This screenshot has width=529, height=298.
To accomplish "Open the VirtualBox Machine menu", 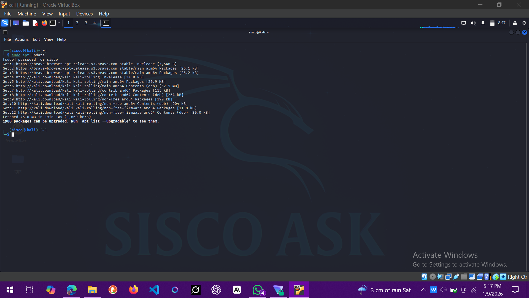I will coord(27,14).
